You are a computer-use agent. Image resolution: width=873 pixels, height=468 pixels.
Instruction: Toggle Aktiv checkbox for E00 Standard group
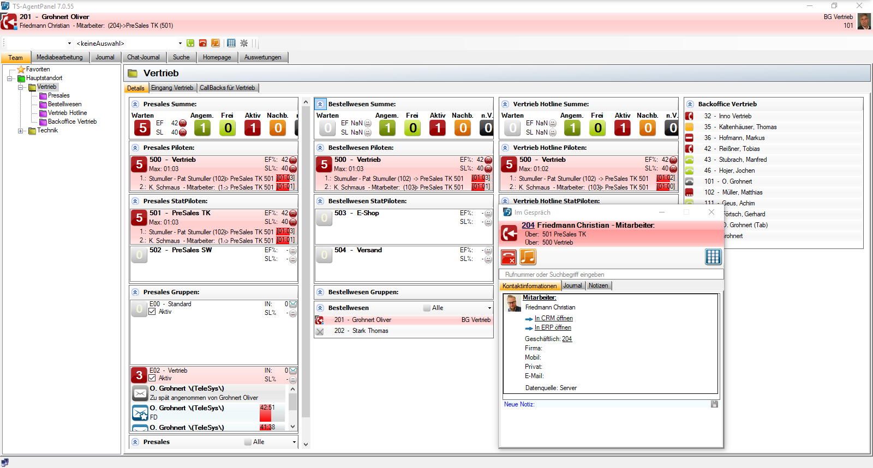point(152,312)
